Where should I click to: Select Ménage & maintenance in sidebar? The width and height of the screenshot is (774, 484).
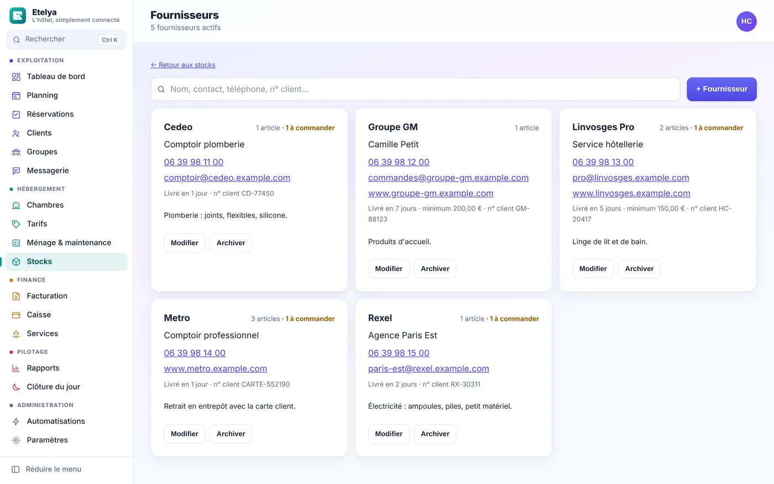pos(66,242)
